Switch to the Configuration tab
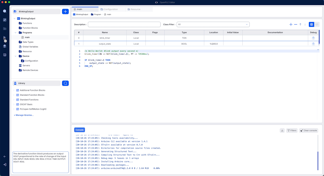Viewport: 324px width, 176px height. pyautogui.click(x=112, y=9)
